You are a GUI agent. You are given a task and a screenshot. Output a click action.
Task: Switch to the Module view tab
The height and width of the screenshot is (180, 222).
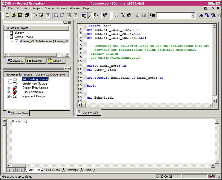point(16,61)
